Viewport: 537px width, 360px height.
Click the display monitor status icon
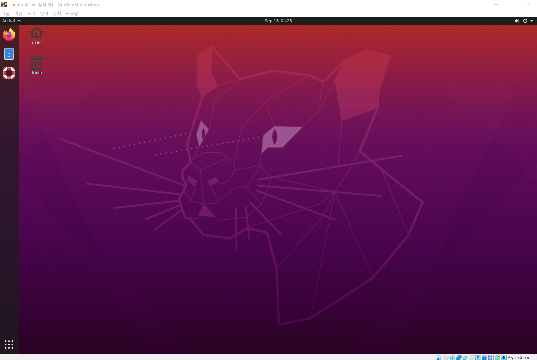[x=478, y=357]
